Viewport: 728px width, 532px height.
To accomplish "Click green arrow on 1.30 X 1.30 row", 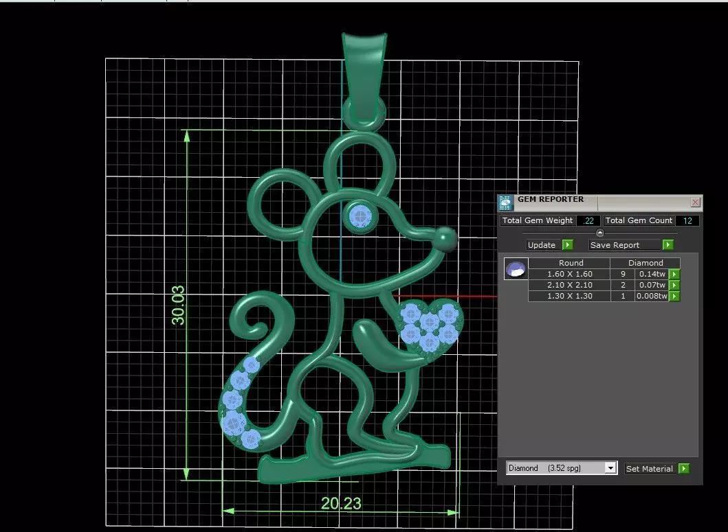I will coord(674,297).
